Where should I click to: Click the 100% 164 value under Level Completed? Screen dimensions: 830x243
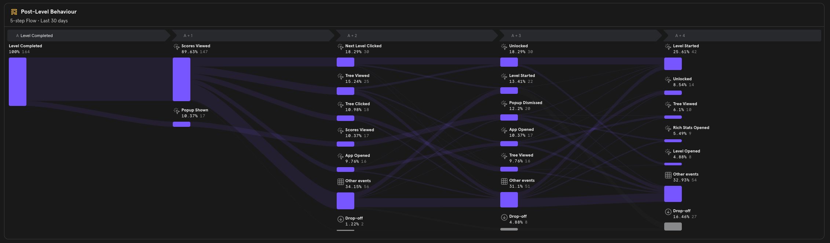19,52
